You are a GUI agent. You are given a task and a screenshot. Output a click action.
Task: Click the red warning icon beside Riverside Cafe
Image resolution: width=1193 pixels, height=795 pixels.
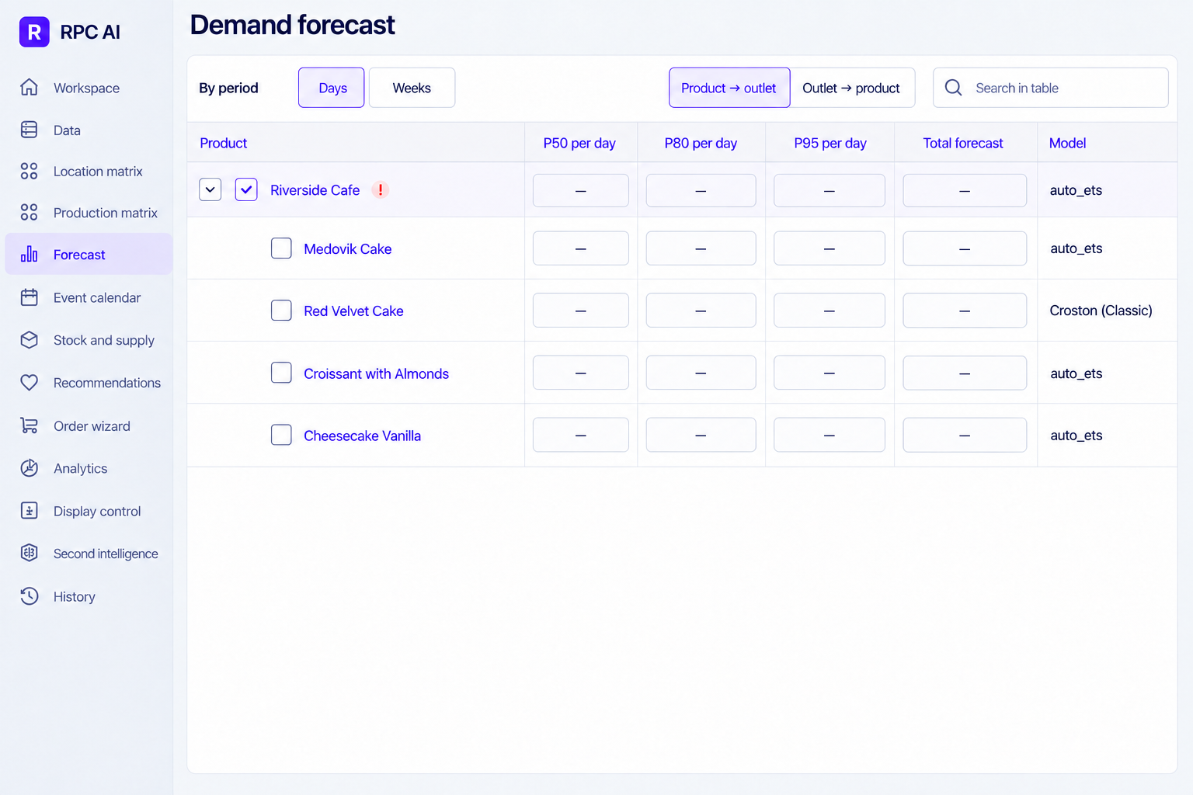click(x=381, y=189)
